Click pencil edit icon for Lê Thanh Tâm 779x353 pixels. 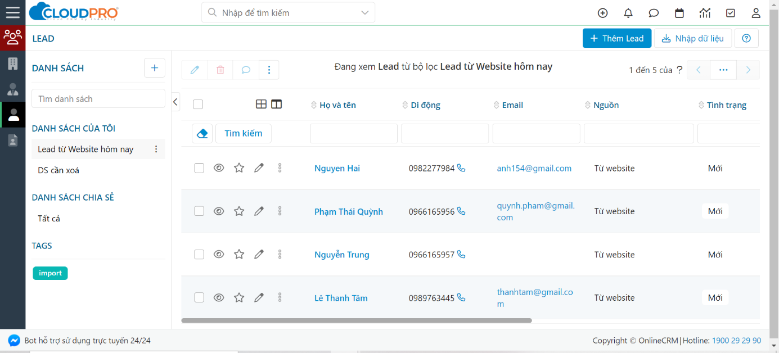point(259,298)
